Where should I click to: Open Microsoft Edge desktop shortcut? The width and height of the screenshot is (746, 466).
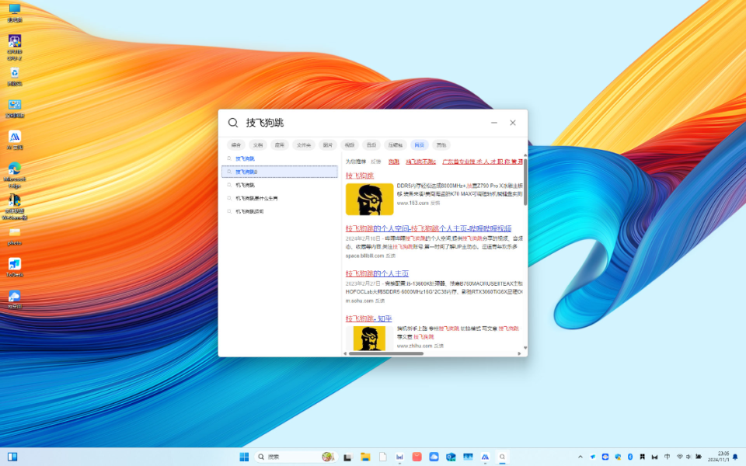pyautogui.click(x=15, y=175)
